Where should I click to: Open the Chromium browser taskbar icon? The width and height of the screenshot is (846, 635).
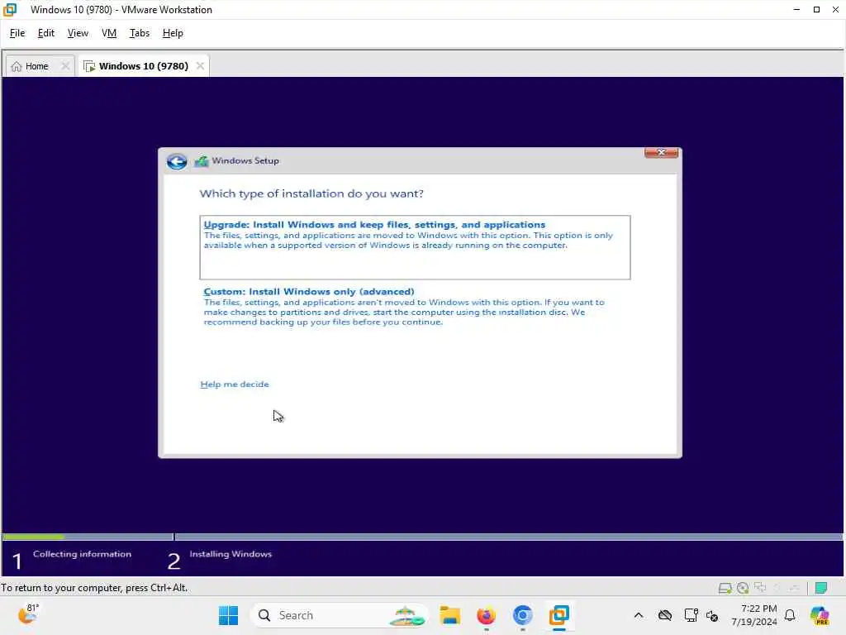(x=522, y=615)
